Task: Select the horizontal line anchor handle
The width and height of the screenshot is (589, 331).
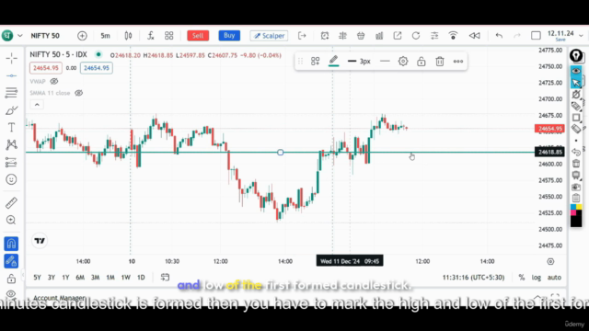Action: pos(280,153)
